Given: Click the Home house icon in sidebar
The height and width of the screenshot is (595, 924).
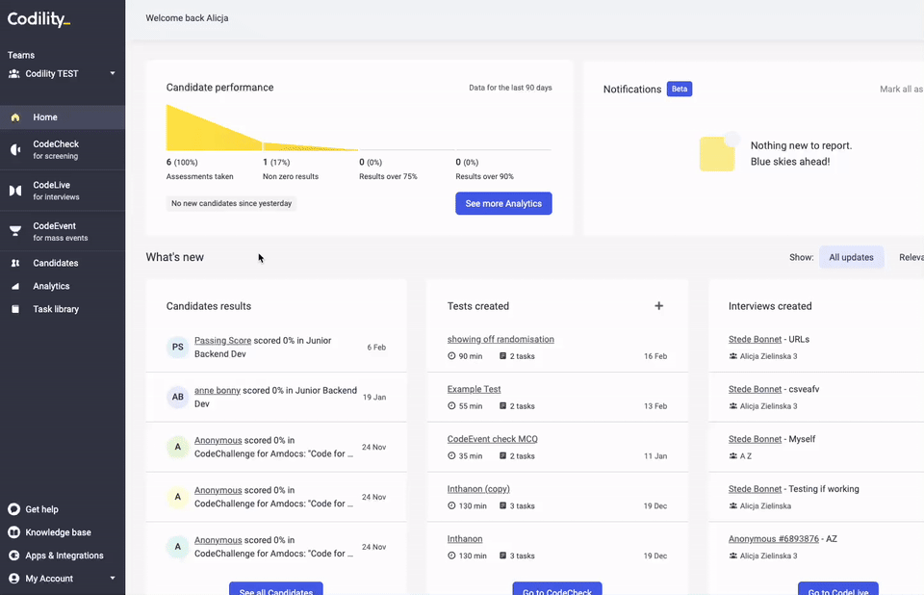Looking at the screenshot, I should pyautogui.click(x=15, y=117).
